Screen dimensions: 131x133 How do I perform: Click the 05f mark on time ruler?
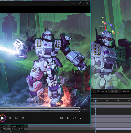tap(107, 100)
